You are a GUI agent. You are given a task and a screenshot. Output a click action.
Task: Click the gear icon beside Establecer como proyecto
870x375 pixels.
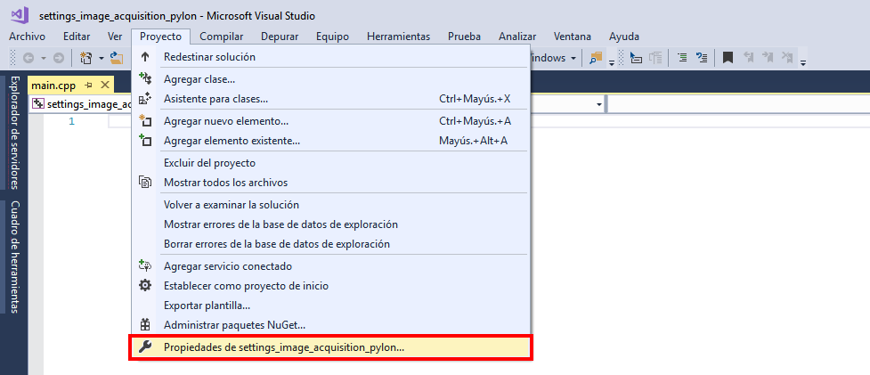pyautogui.click(x=145, y=286)
